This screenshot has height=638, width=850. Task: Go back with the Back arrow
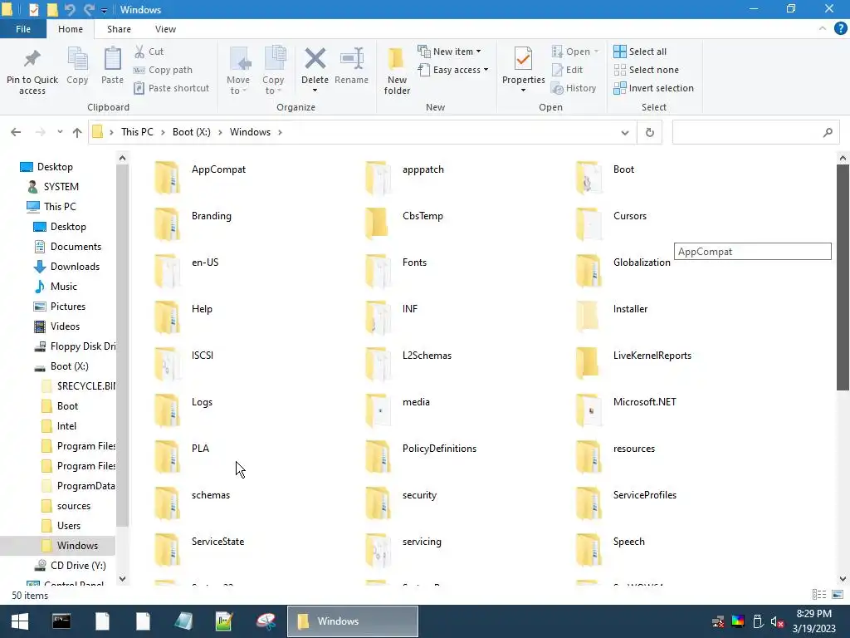16,132
